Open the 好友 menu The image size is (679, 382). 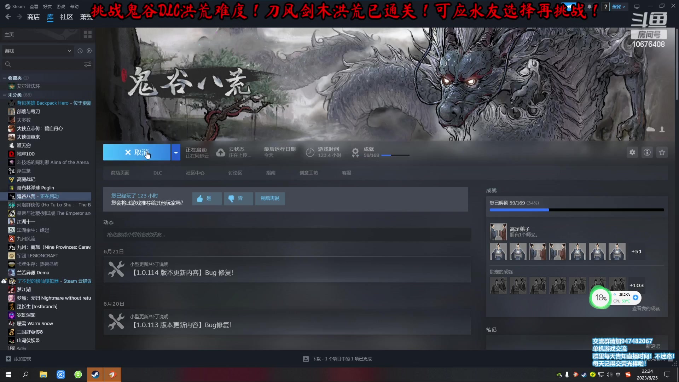(x=47, y=6)
